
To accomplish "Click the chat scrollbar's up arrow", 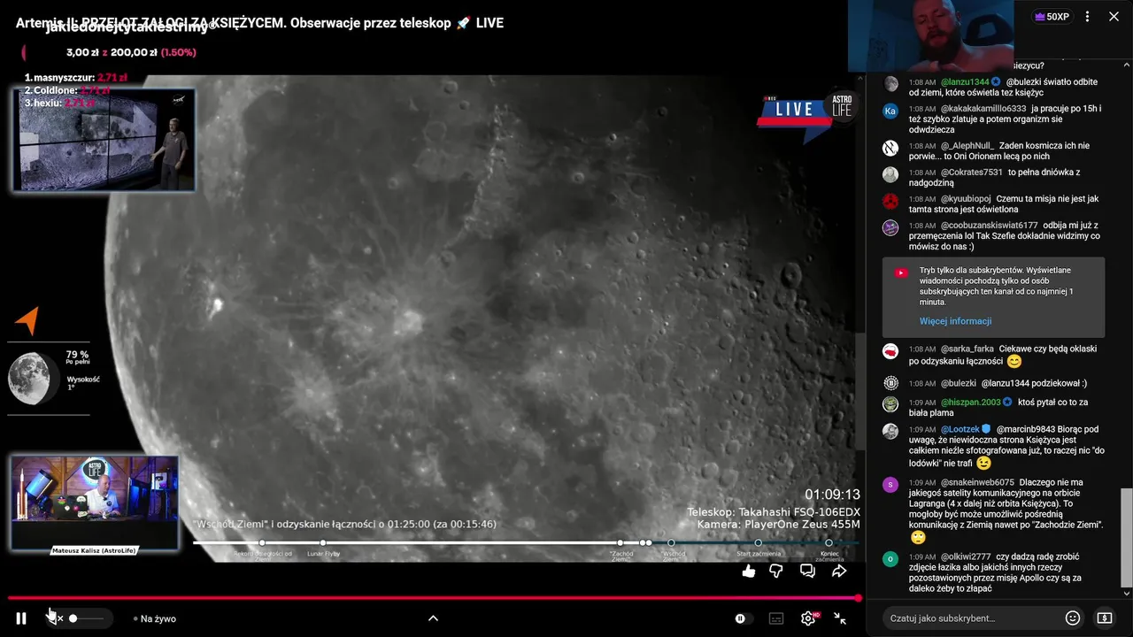I will point(1127,65).
